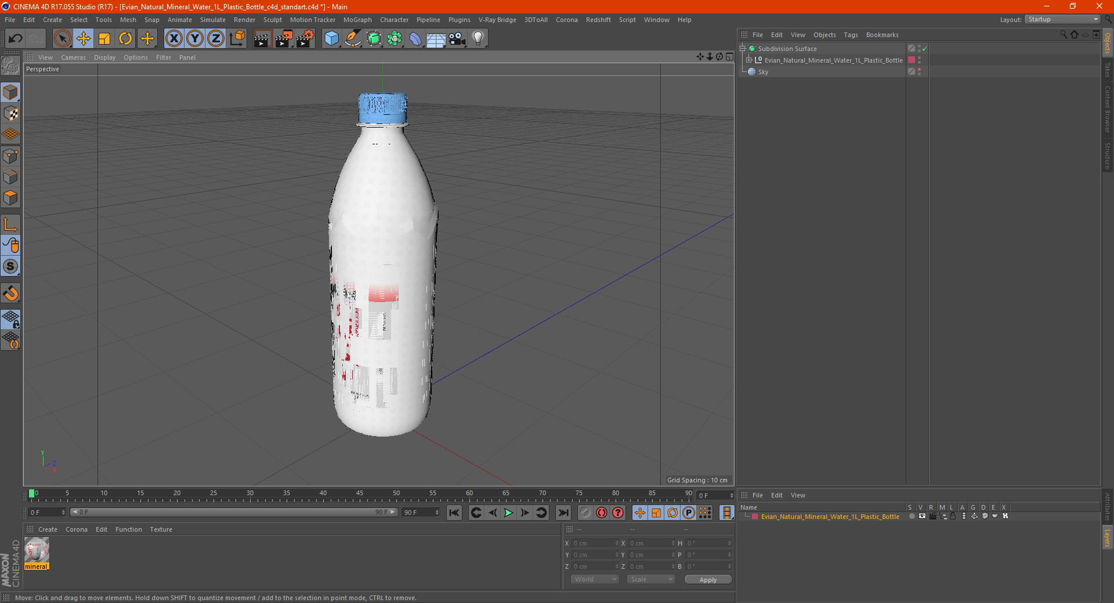Toggle Parameter keyframe recording P icon
Viewport: 1114px width, 603px height.
point(689,513)
